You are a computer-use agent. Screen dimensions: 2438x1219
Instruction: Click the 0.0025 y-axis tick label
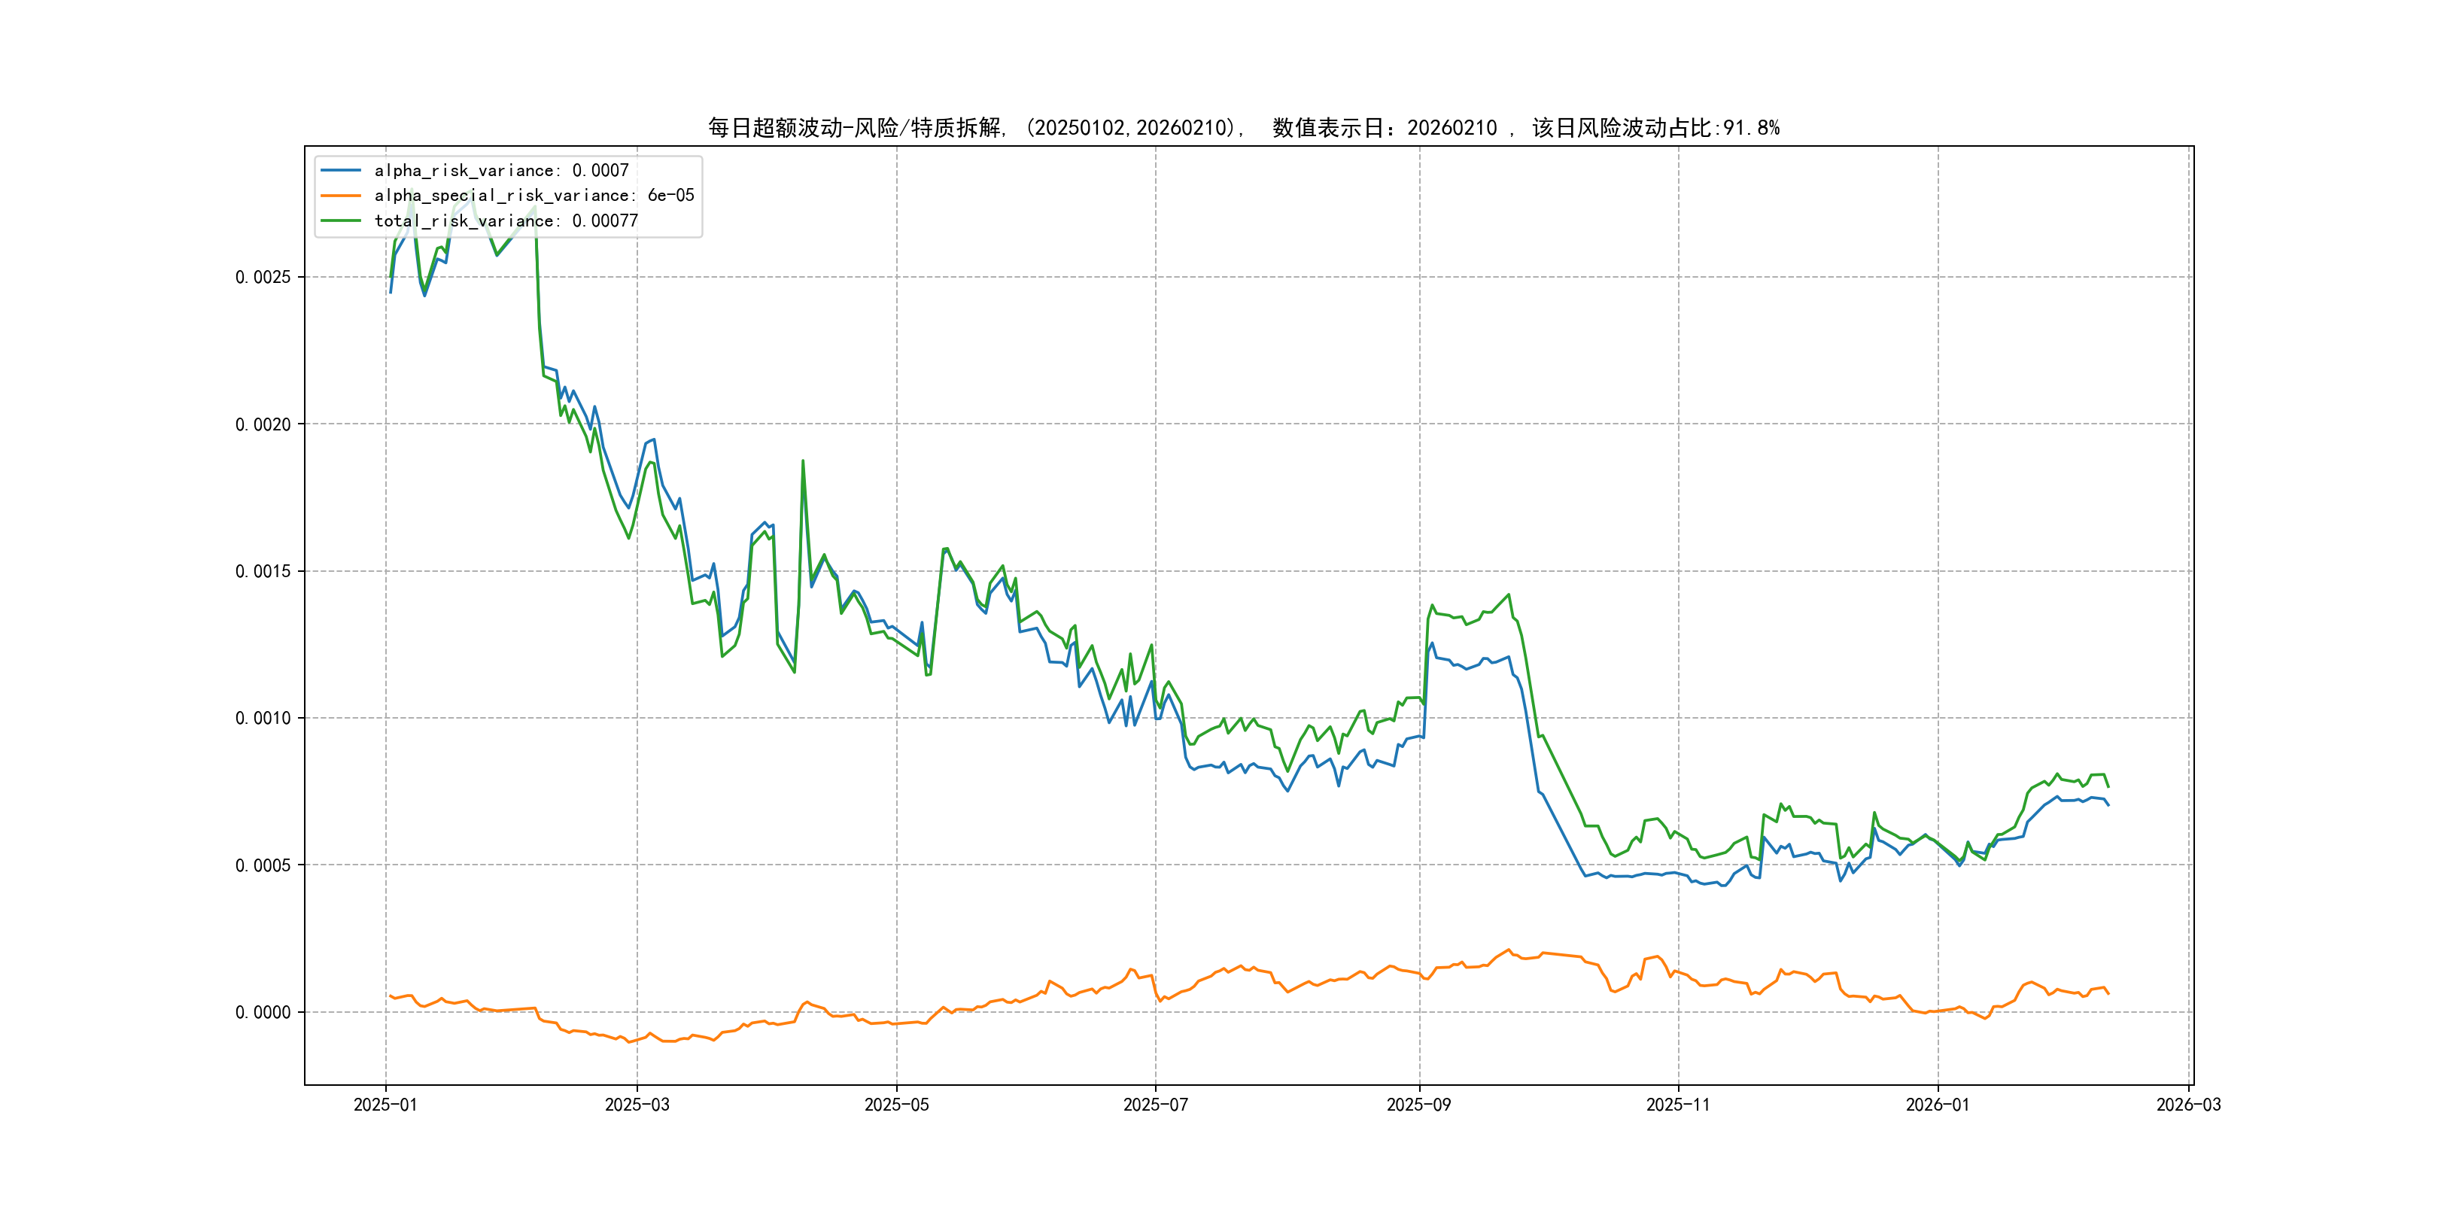pyautogui.click(x=263, y=278)
